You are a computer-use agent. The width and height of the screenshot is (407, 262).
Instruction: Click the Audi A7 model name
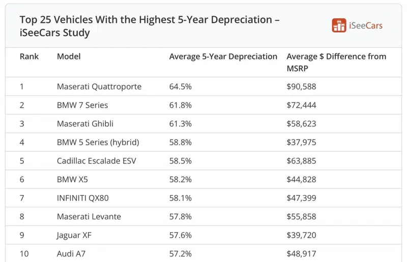click(71, 254)
